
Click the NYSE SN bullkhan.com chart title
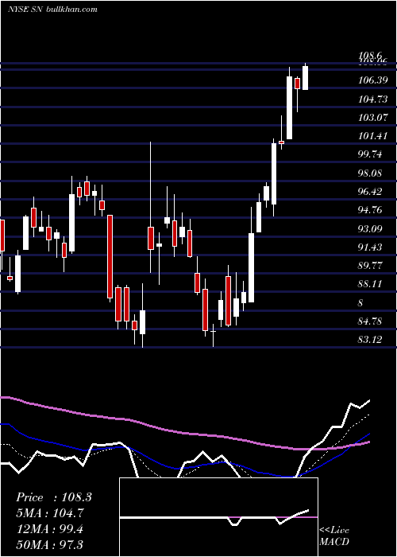[x=52, y=10]
